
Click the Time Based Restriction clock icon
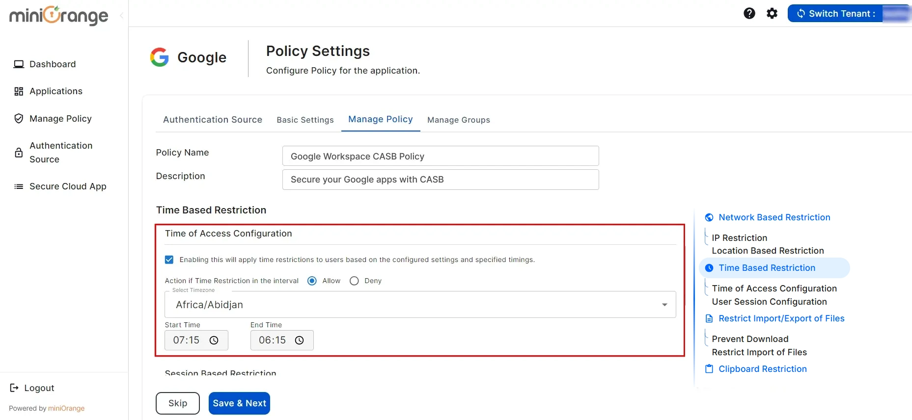[x=709, y=268]
